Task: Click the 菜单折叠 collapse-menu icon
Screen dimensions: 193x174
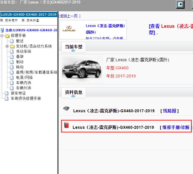Action: (23, 20)
